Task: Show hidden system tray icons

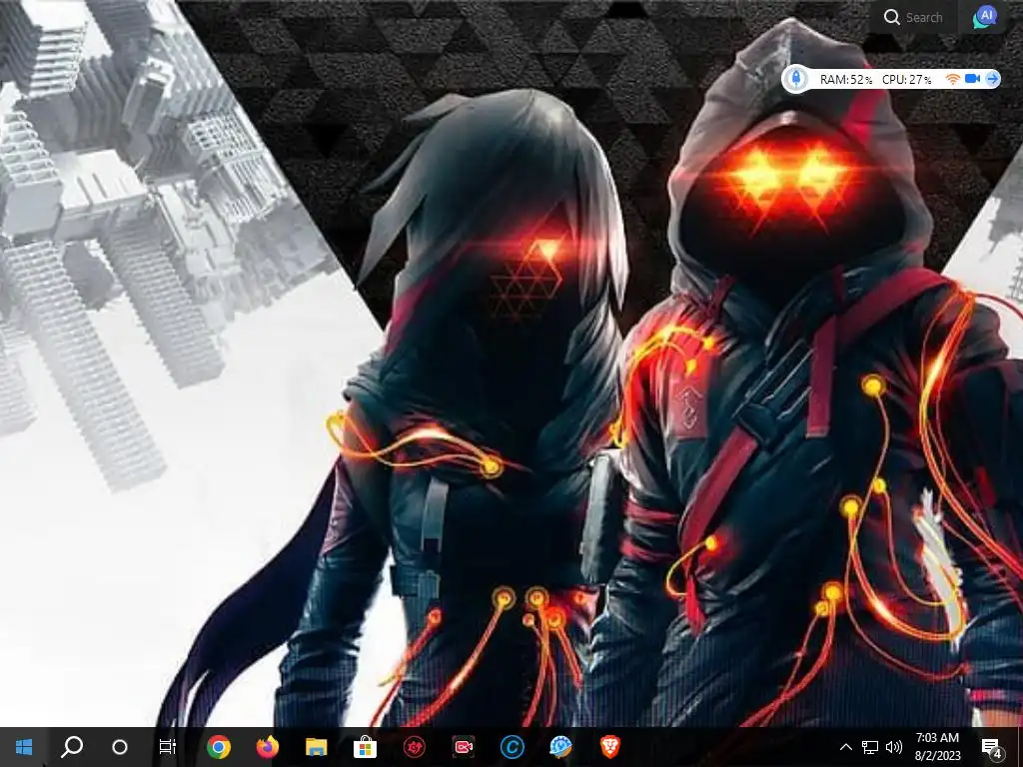Action: pos(845,747)
